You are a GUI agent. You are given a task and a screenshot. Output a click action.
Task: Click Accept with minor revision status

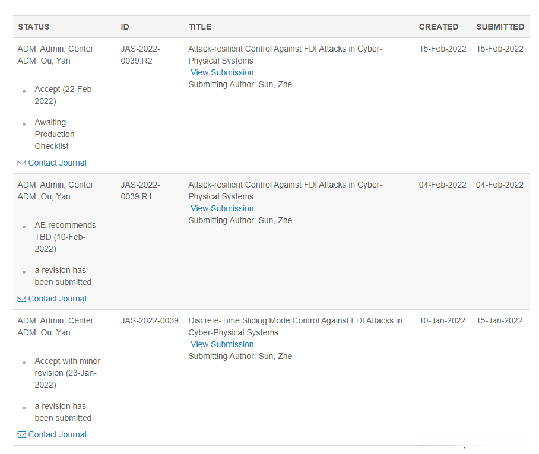[67, 373]
